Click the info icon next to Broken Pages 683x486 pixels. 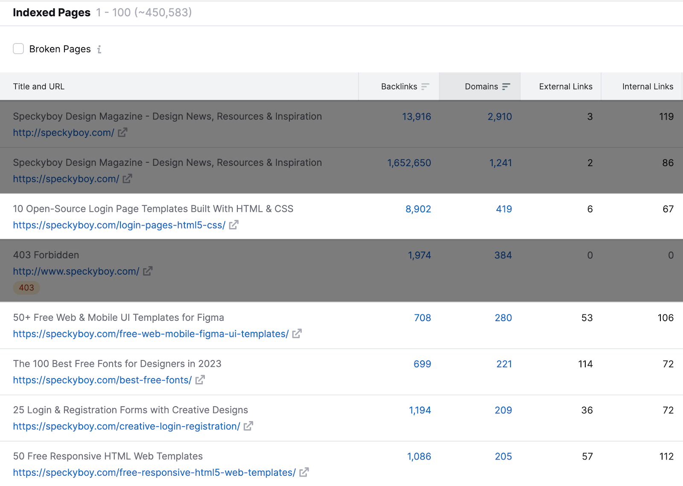coord(99,49)
